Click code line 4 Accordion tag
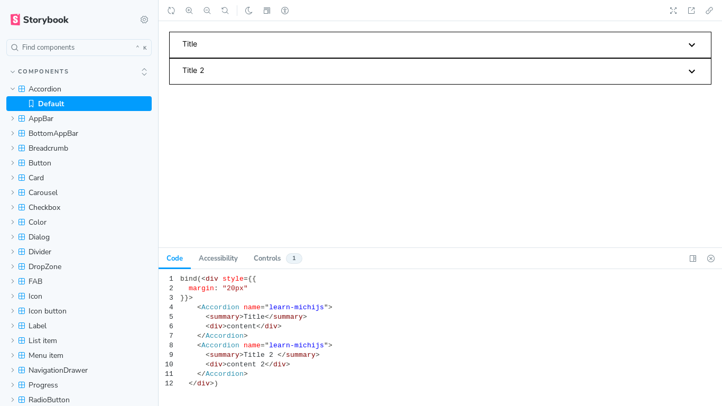 (x=220, y=307)
